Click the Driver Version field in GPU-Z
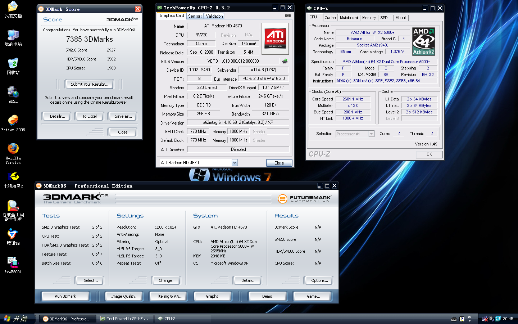 pyautogui.click(x=238, y=122)
